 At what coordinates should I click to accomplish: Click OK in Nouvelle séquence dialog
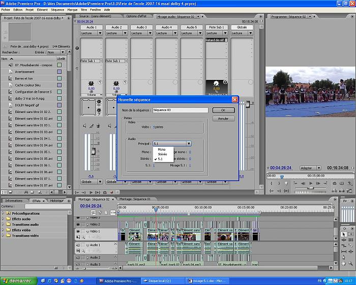coord(223,110)
